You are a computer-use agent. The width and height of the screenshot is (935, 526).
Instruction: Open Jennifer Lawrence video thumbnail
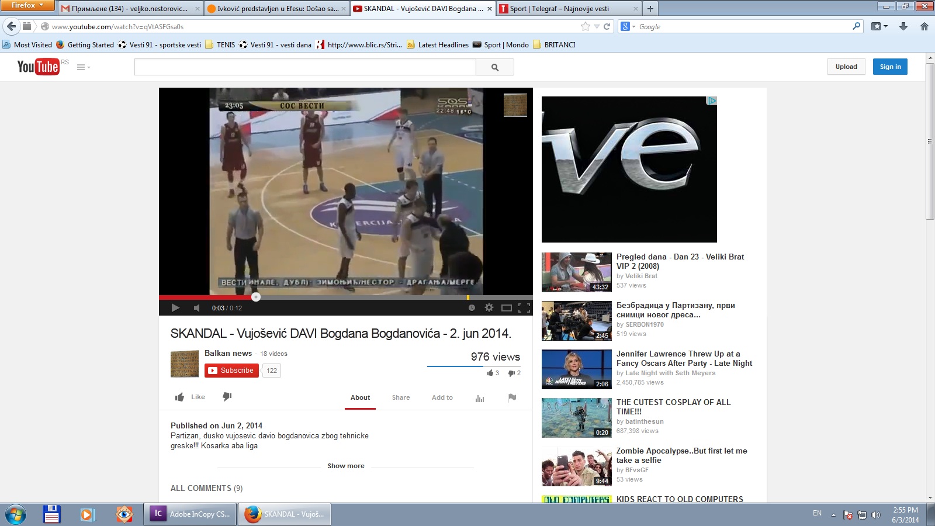pyautogui.click(x=576, y=369)
